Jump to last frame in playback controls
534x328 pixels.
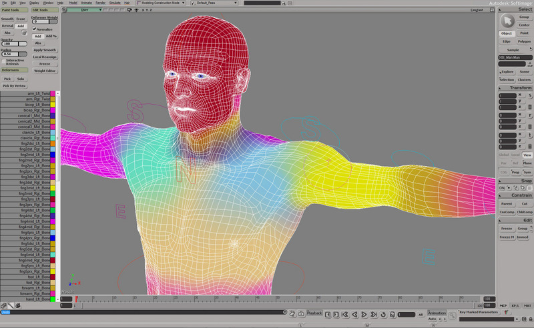coord(374,315)
